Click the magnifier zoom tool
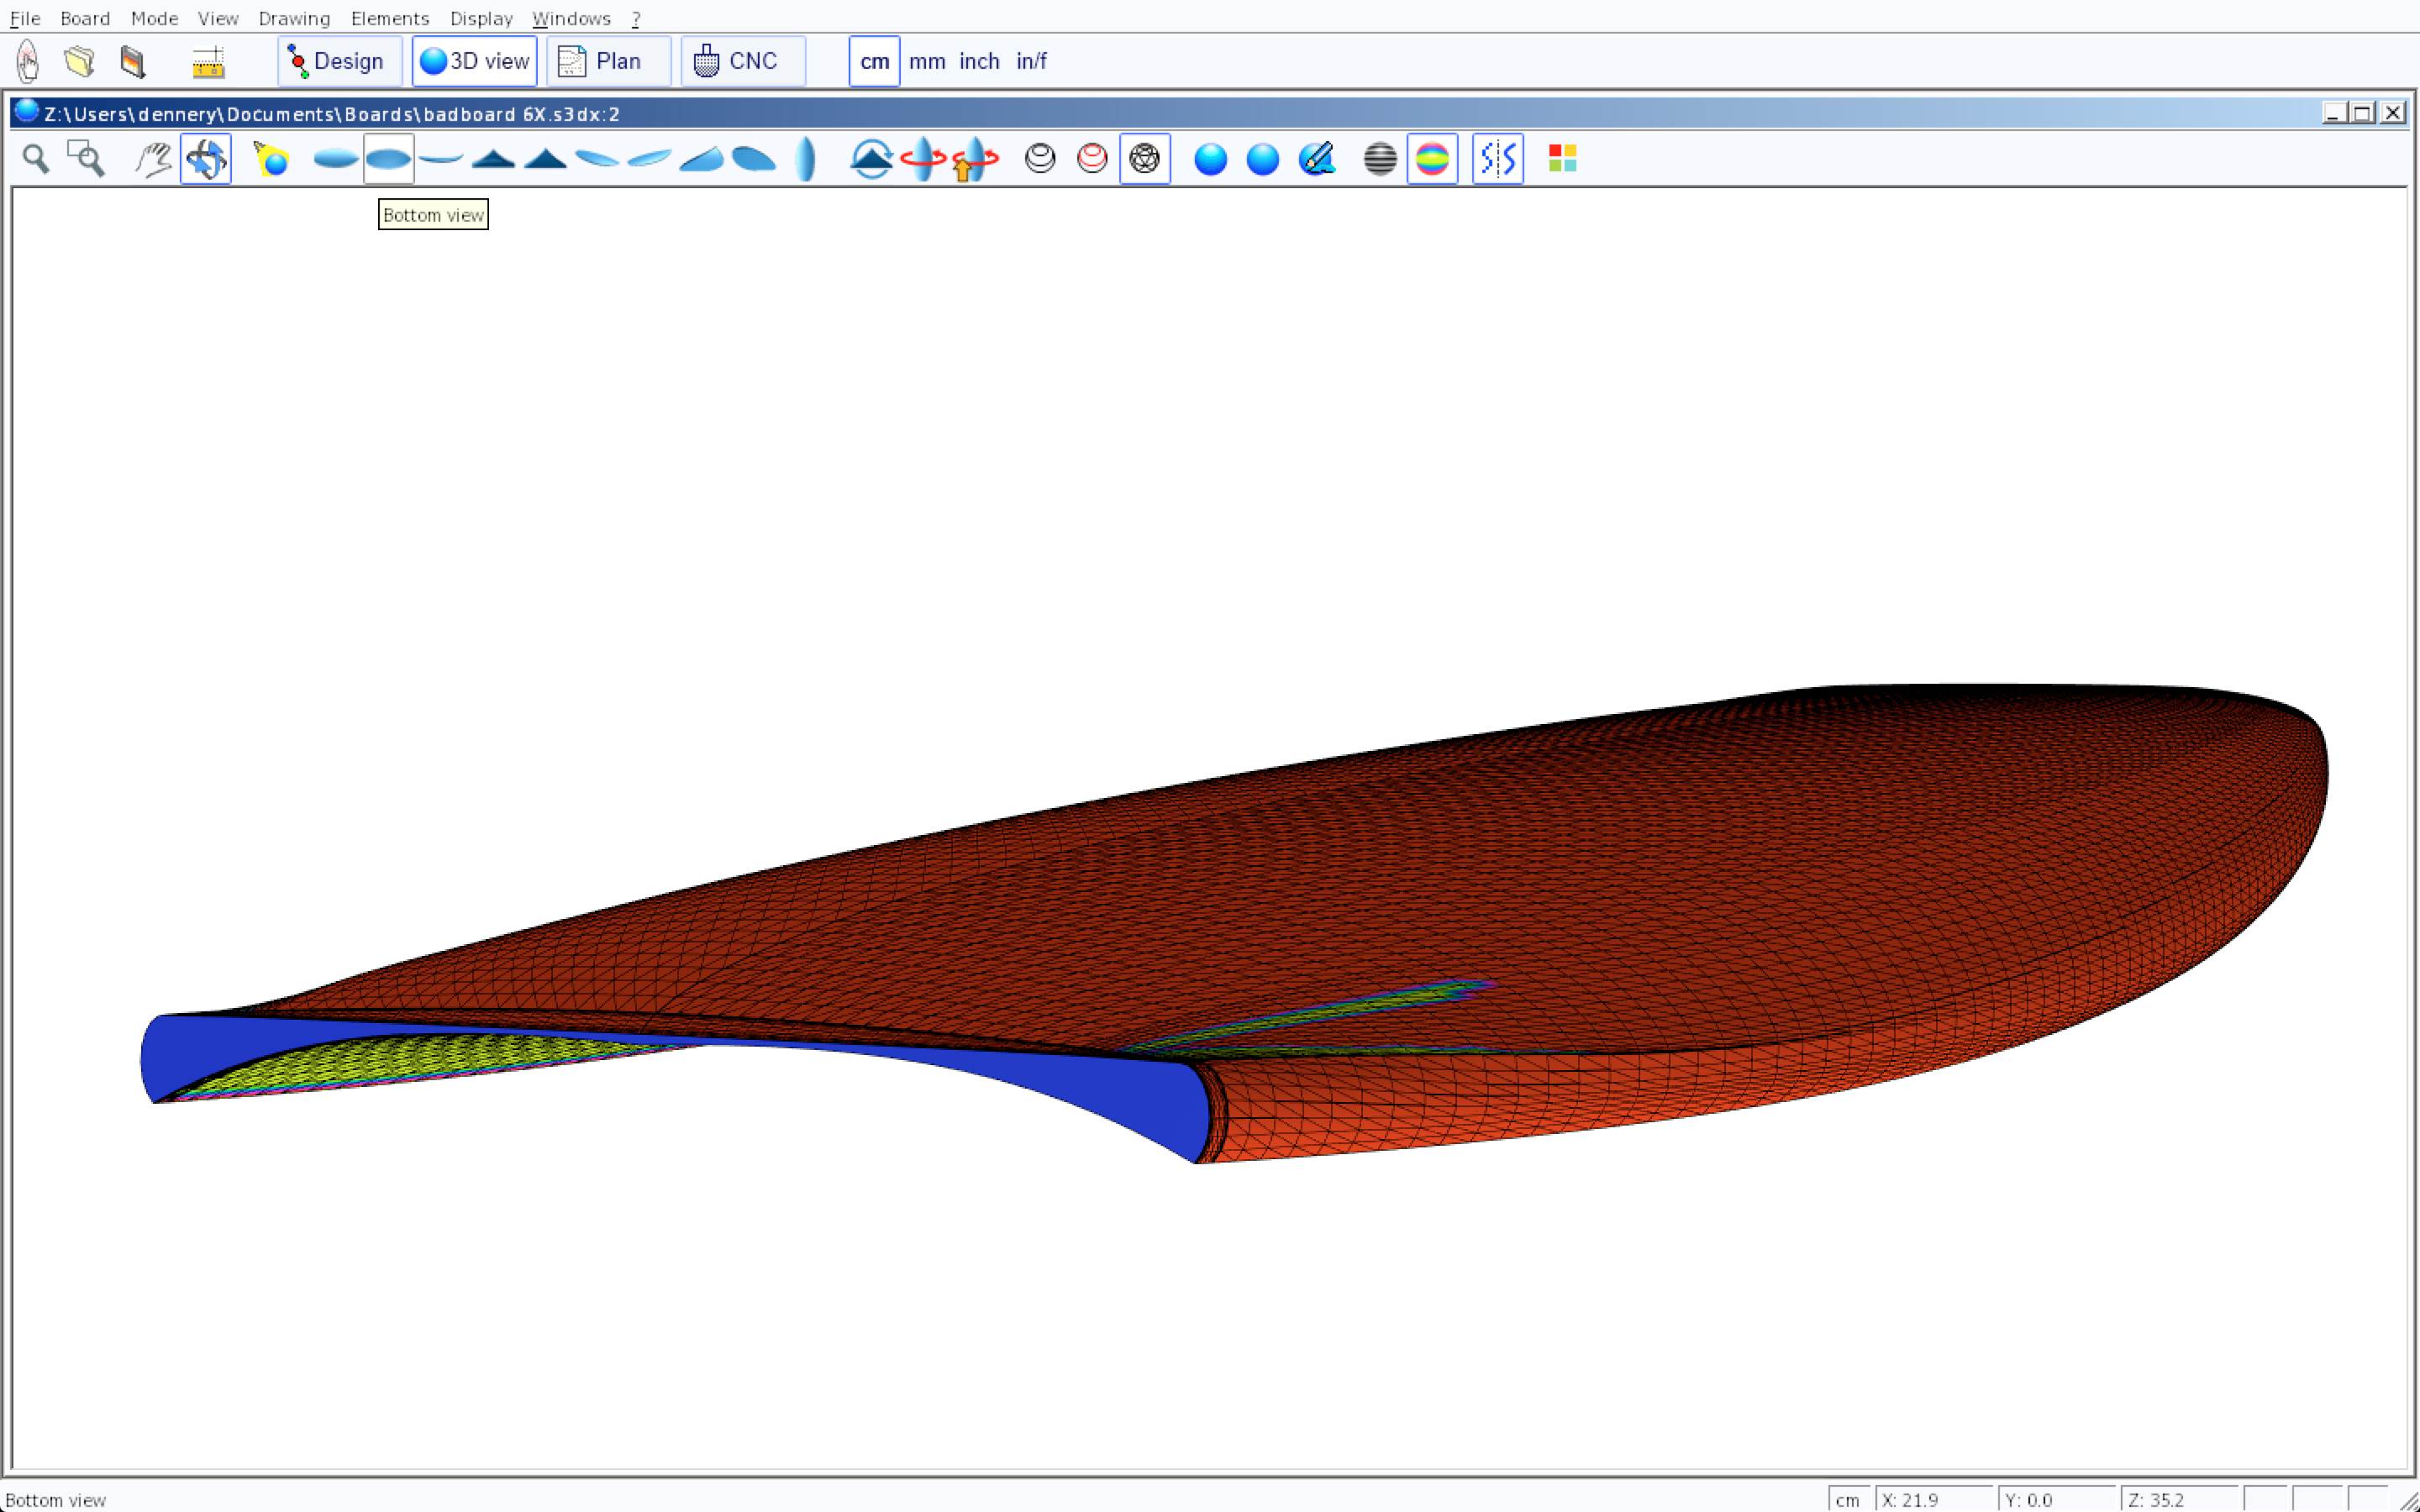2420x1512 pixels. click(36, 159)
